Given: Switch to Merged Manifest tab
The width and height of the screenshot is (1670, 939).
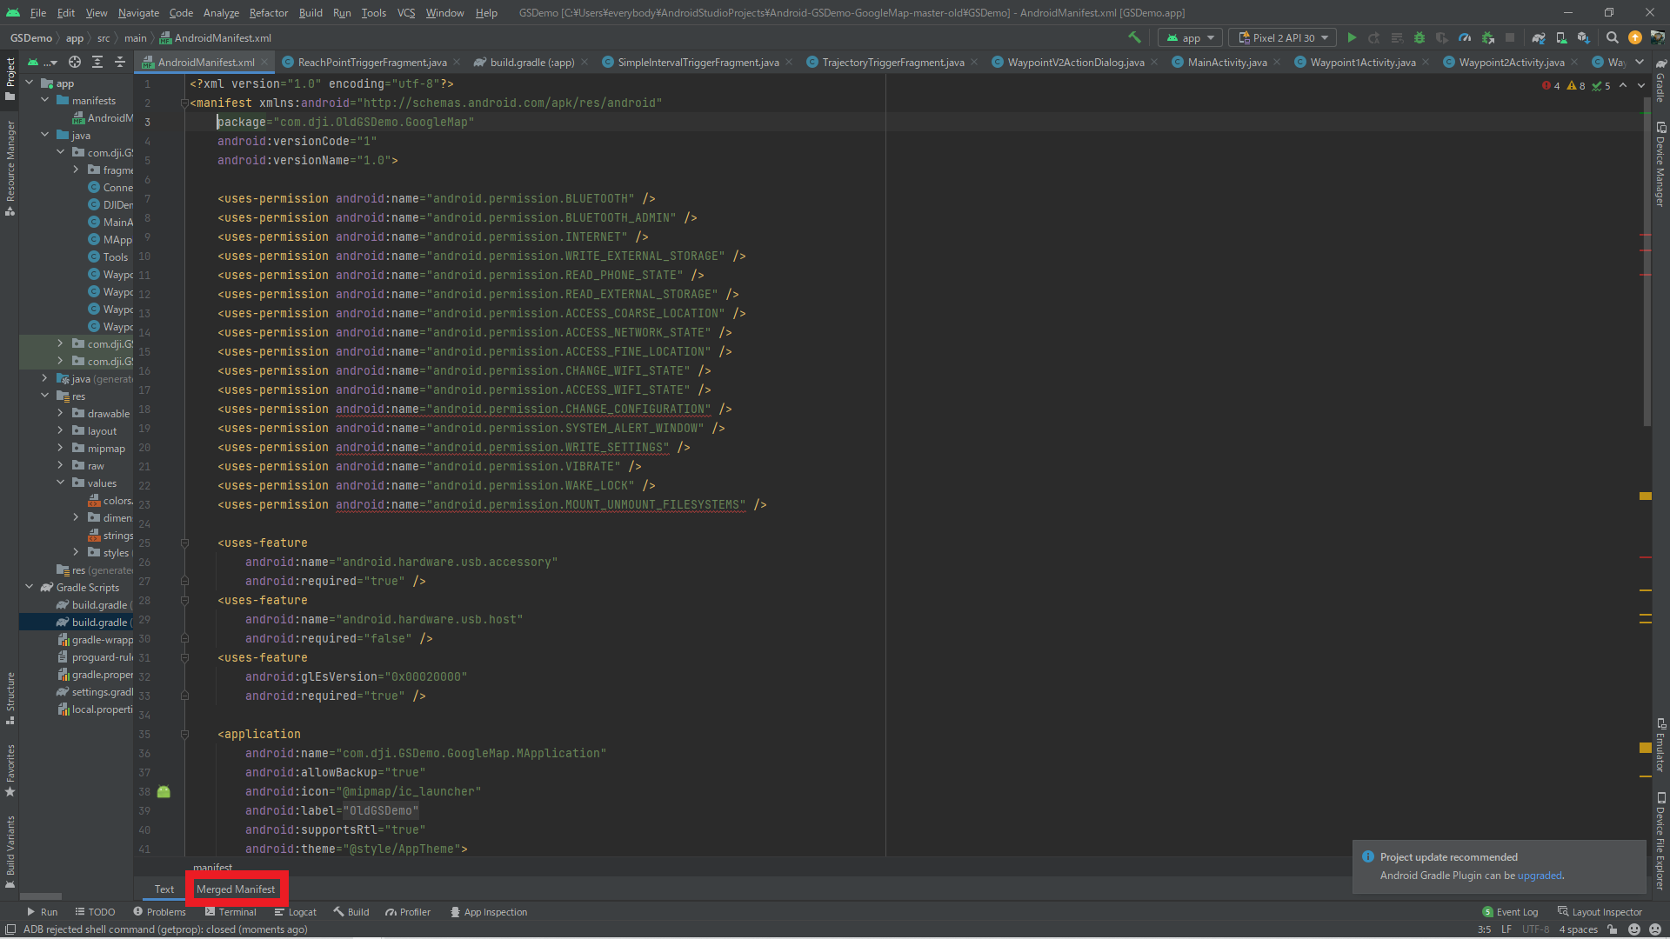Looking at the screenshot, I should click(236, 889).
